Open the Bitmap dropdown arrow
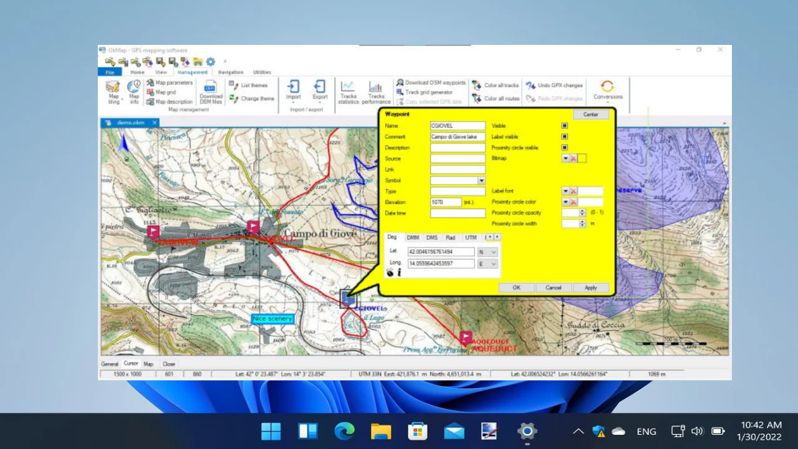The width and height of the screenshot is (798, 449). click(565, 158)
